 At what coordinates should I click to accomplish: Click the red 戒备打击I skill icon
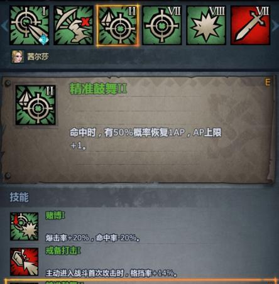(25, 261)
